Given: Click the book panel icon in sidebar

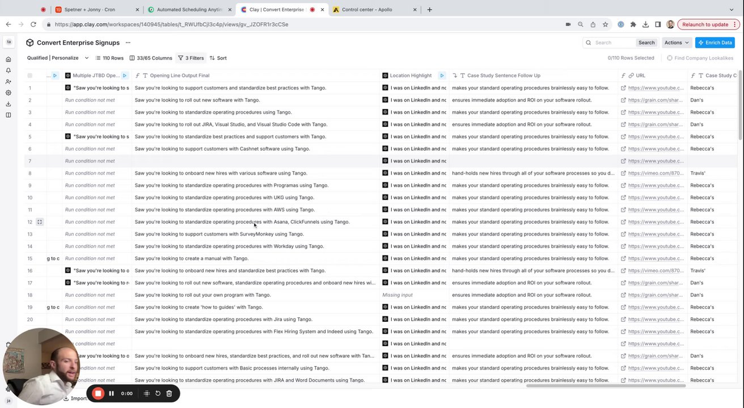Looking at the screenshot, I should coord(9,115).
